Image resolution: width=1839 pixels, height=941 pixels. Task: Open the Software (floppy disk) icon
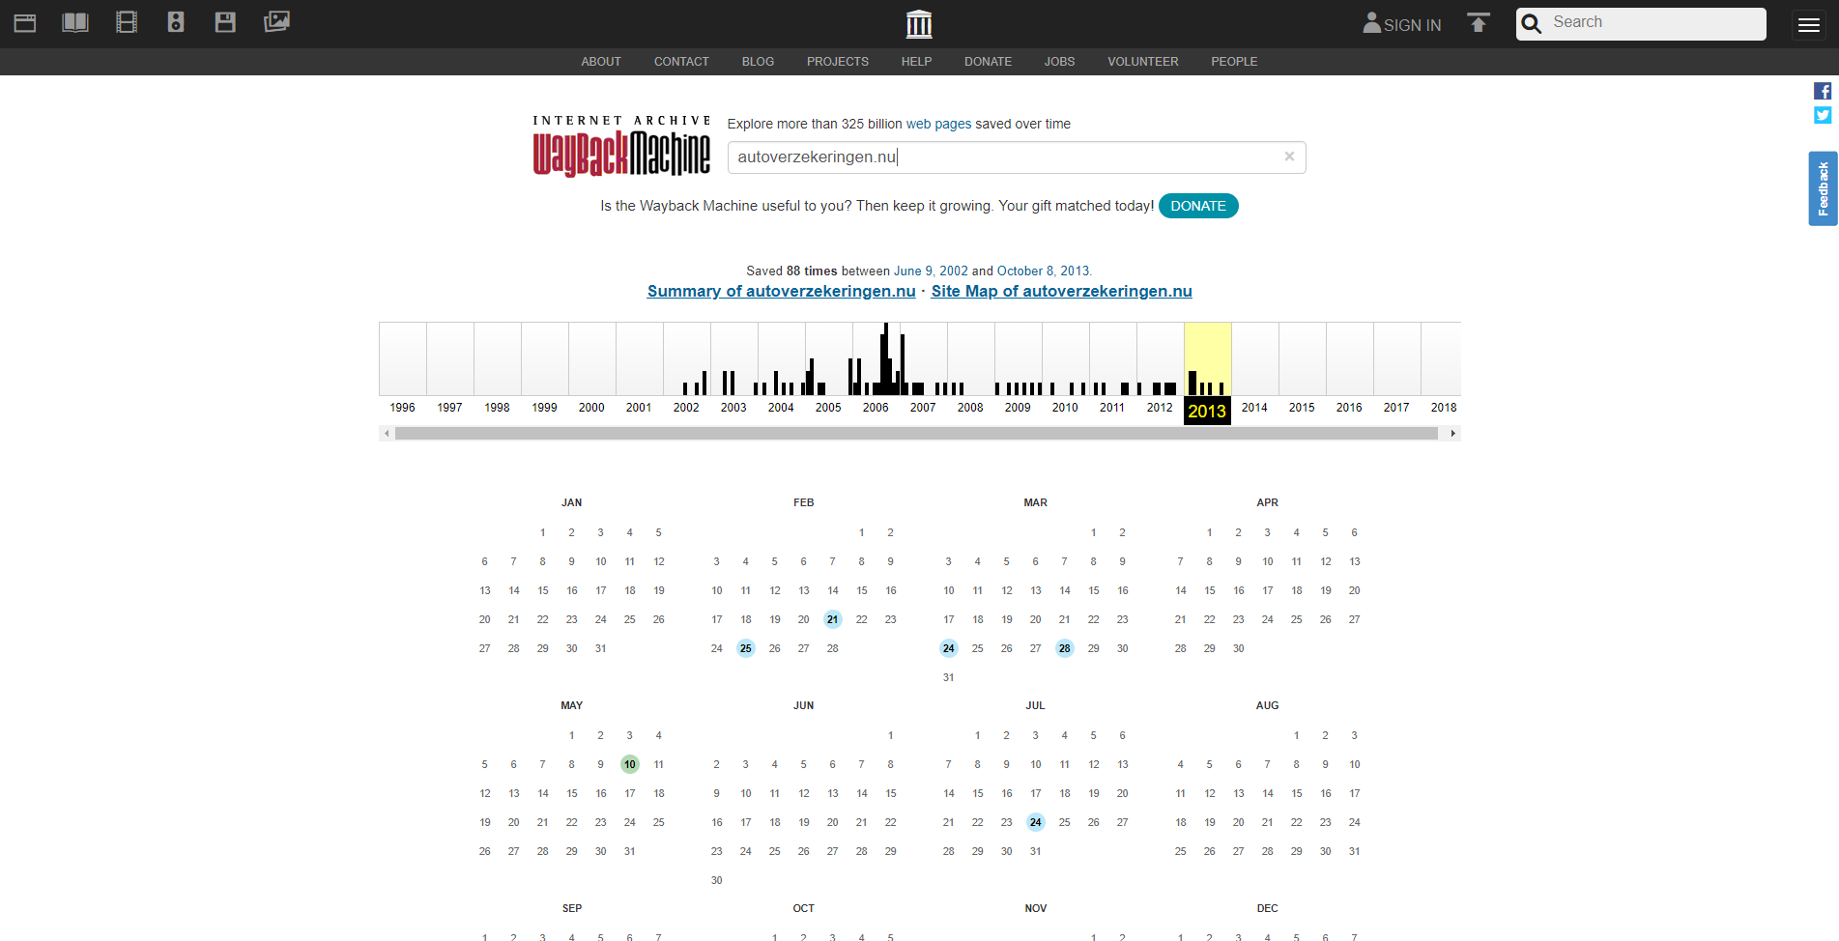click(225, 22)
